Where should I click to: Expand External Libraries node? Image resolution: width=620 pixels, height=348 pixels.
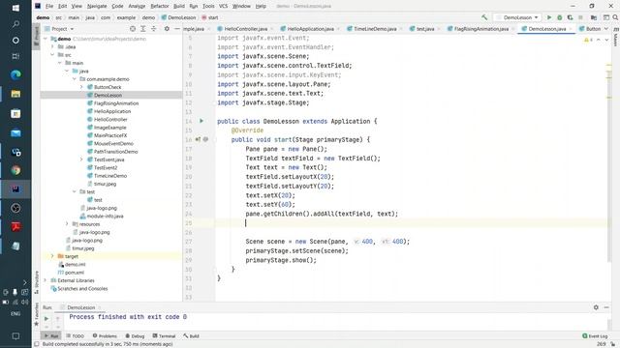pyautogui.click(x=46, y=280)
